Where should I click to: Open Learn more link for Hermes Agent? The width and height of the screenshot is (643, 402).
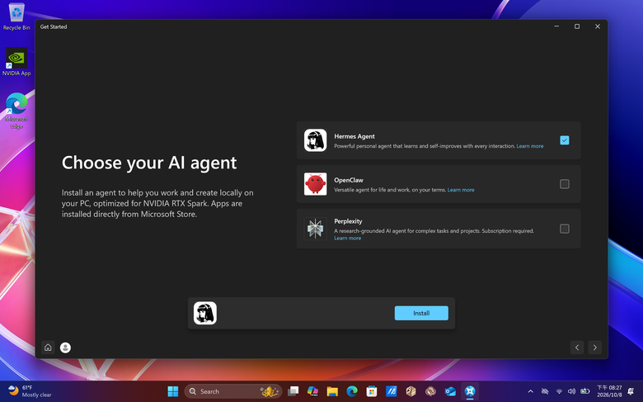click(x=530, y=146)
